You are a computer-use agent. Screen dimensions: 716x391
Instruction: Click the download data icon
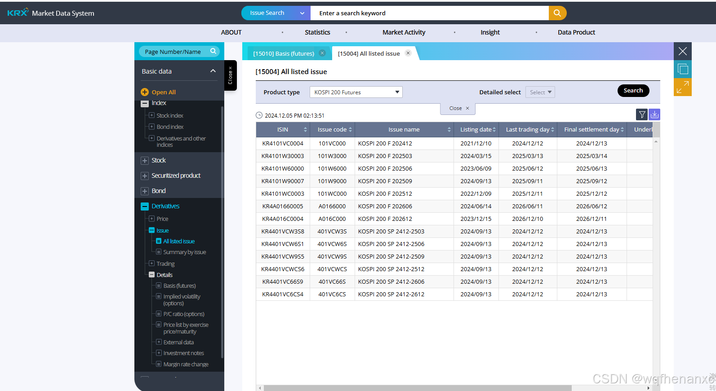pos(654,114)
